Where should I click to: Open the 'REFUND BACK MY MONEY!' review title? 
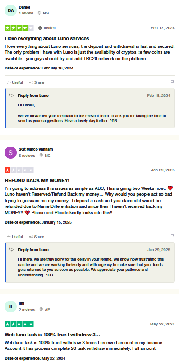click(x=37, y=180)
